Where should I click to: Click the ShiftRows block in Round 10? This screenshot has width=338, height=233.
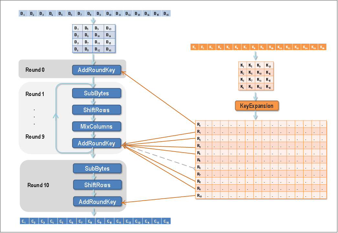(x=97, y=185)
